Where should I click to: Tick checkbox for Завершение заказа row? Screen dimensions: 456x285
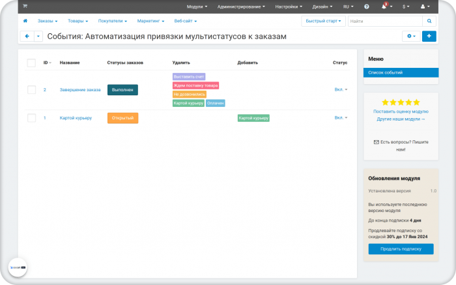[x=31, y=89]
